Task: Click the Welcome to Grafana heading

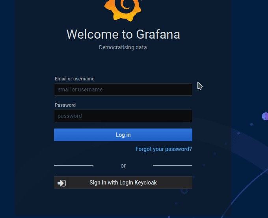Action: pos(123,34)
